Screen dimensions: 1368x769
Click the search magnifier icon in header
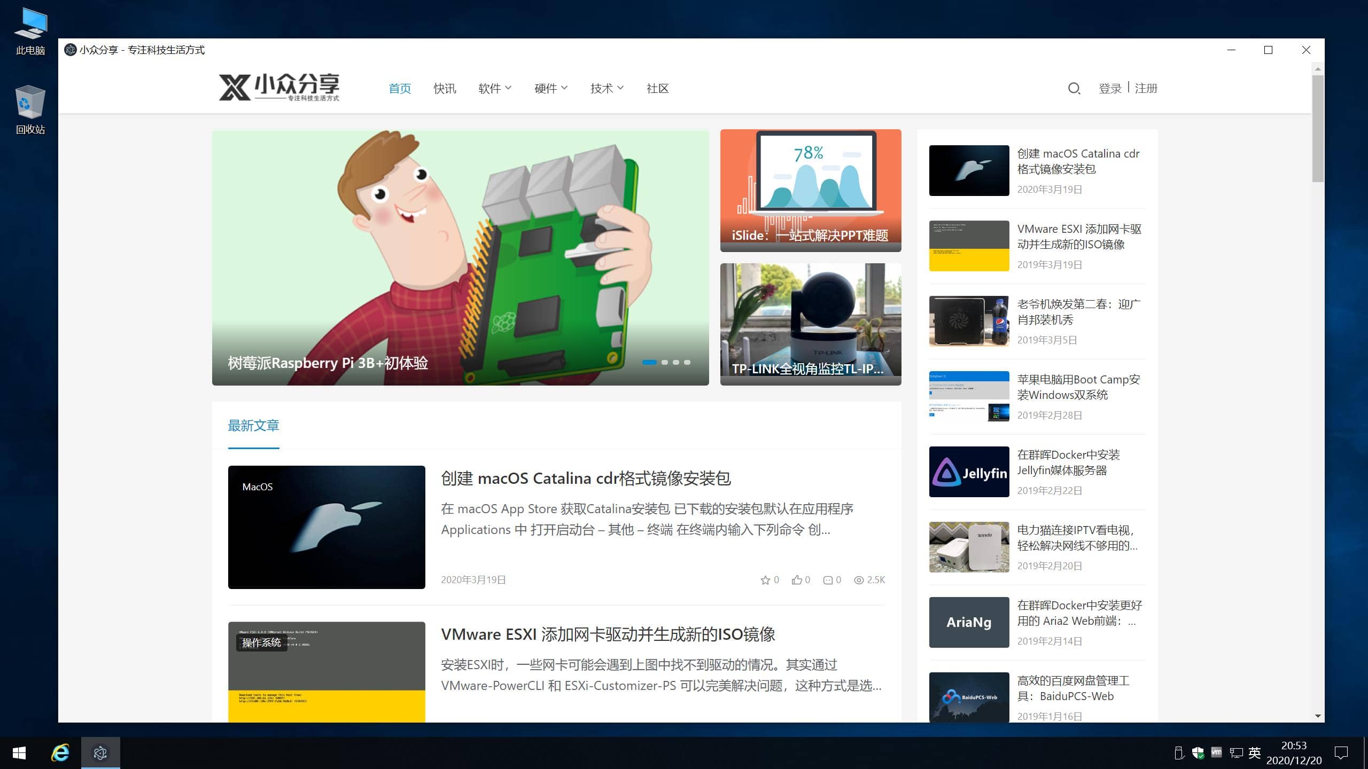[1074, 89]
